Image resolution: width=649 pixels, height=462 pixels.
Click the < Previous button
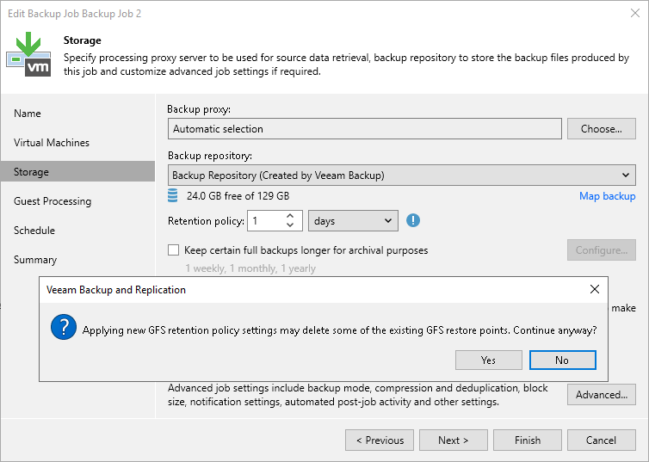point(380,440)
